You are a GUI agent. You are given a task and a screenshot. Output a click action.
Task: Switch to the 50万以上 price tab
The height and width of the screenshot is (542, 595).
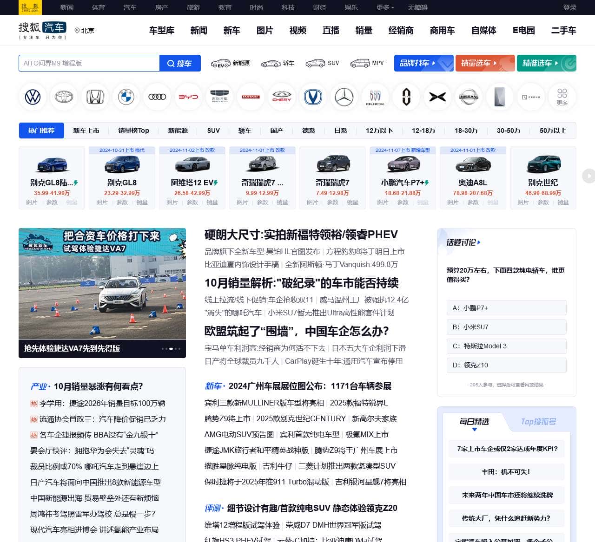tap(553, 131)
